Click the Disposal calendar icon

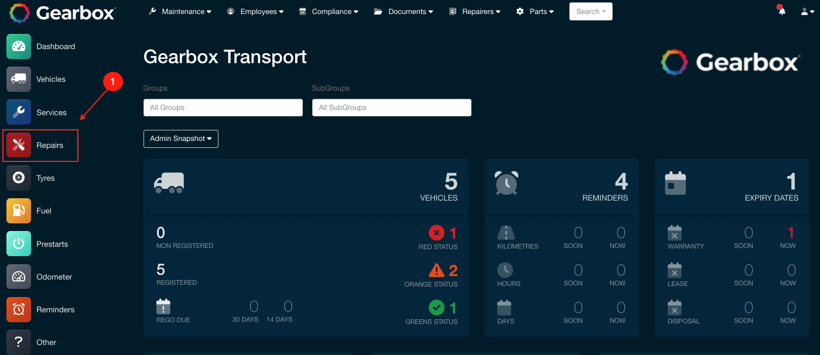675,308
